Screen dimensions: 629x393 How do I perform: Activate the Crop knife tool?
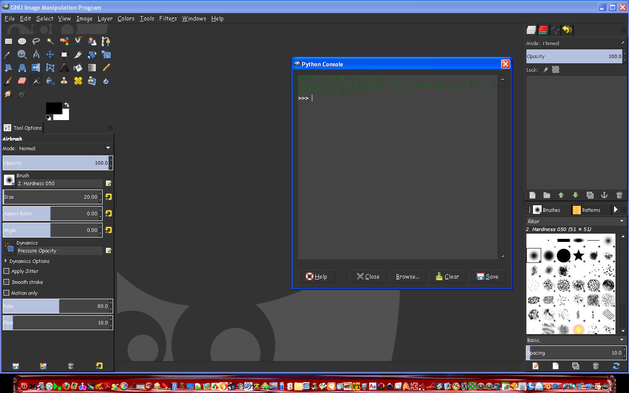78,55
